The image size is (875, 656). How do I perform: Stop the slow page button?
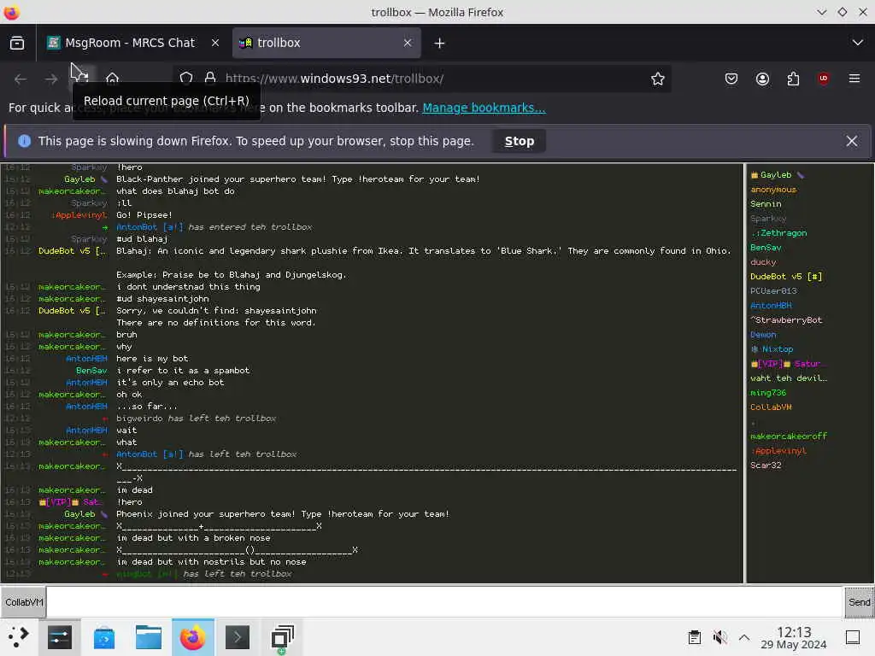pos(519,141)
